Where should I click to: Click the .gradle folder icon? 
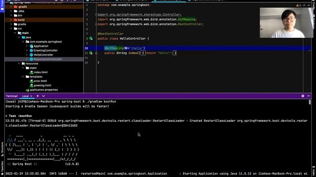15,6
